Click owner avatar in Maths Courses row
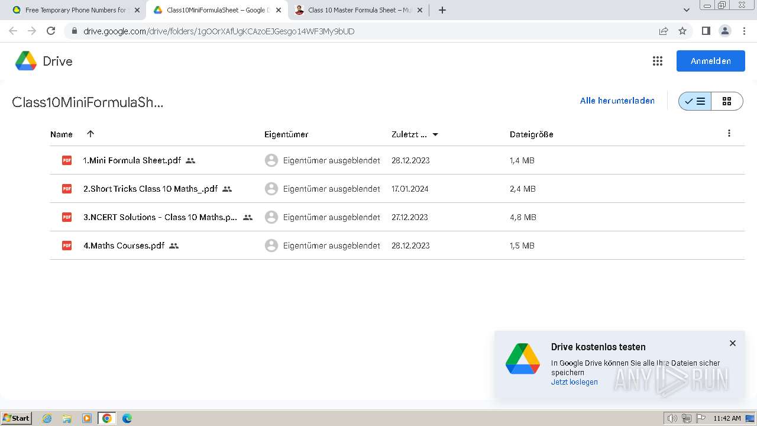The width and height of the screenshot is (757, 426). (x=271, y=246)
